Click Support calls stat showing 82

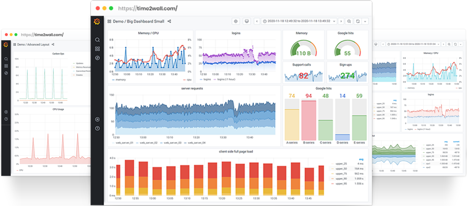[x=303, y=76]
